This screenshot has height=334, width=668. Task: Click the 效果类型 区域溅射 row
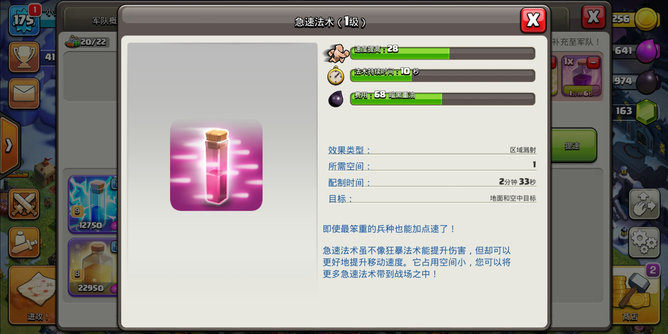point(432,150)
